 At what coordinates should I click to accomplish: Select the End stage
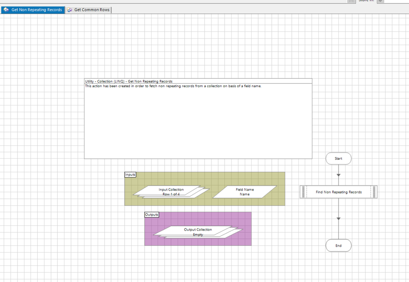338,246
